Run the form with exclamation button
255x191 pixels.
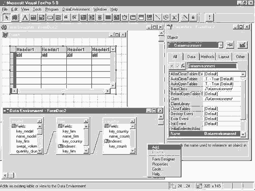coord(210,17)
